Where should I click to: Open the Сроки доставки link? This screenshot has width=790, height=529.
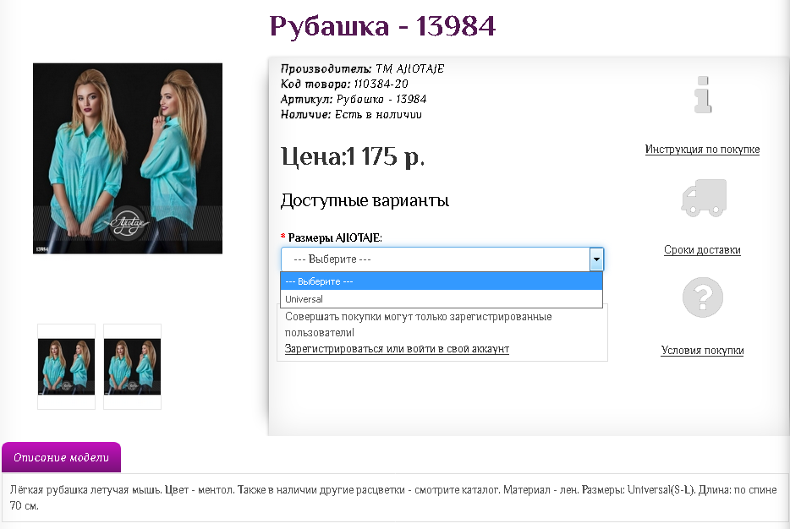[x=702, y=249]
